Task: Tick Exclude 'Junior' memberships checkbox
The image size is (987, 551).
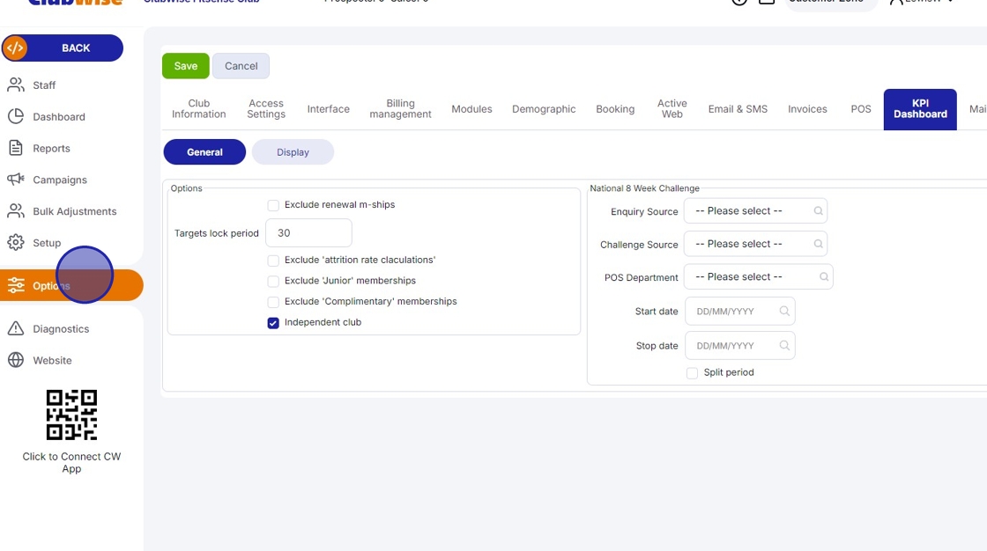Action: (x=273, y=281)
